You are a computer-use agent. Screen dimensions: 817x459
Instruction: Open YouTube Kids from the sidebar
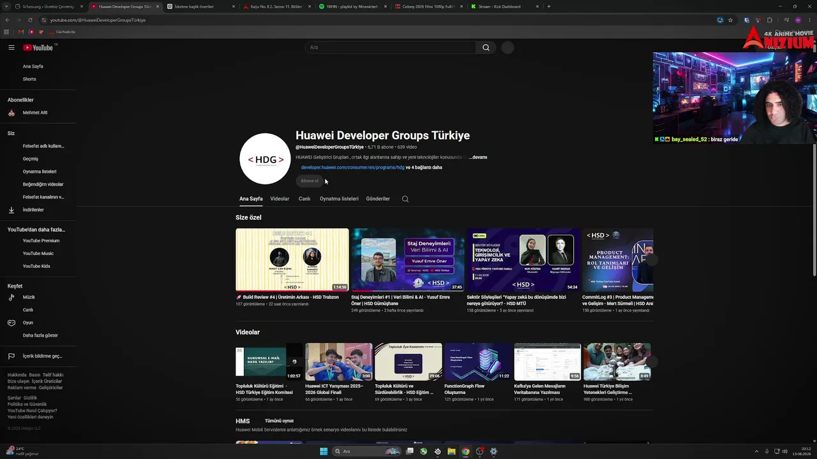(x=36, y=266)
